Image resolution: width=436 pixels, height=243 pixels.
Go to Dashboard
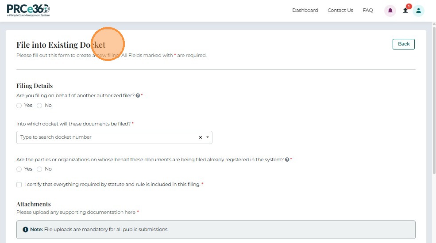(305, 10)
